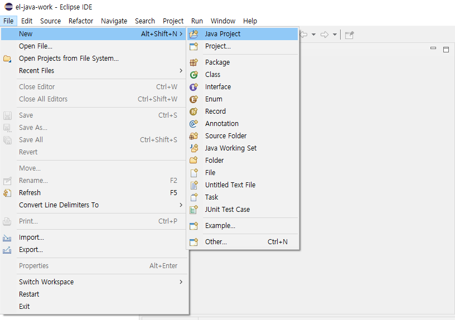
Task: Maximize the editor area view
Action: pyautogui.click(x=446, y=50)
